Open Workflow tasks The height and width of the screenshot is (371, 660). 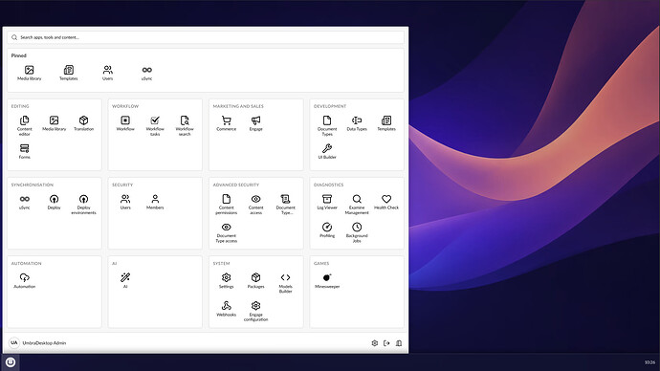(155, 126)
